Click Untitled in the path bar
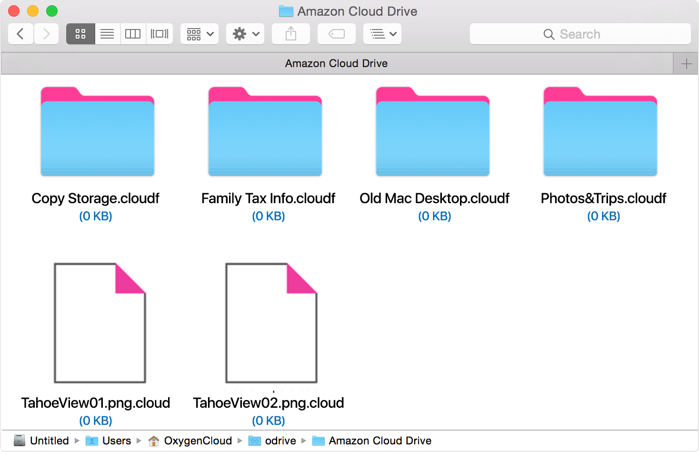 [x=41, y=441]
